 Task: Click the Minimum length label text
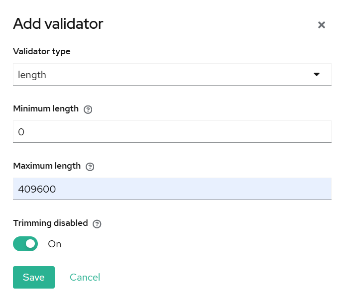click(46, 108)
